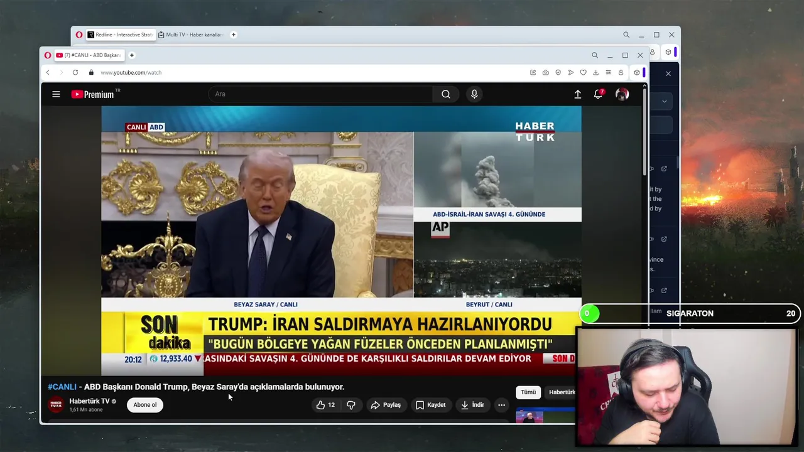
Task: Add new tab in the back Opera window
Action: (x=234, y=35)
